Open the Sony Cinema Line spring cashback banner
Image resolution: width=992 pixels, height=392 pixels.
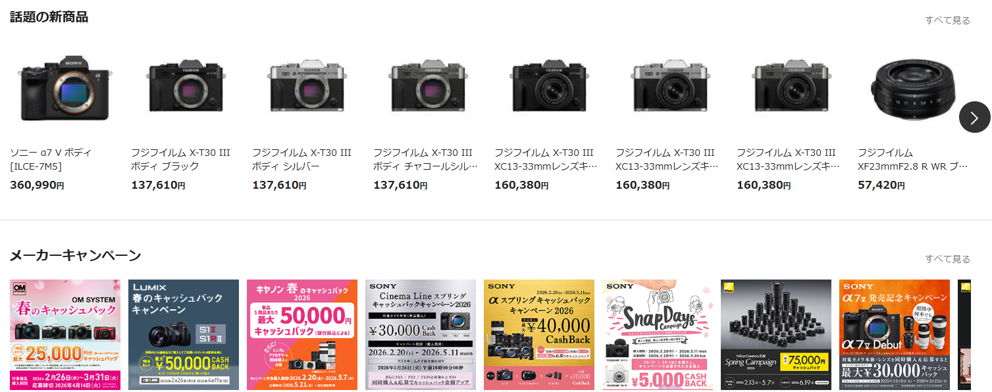coord(421,335)
